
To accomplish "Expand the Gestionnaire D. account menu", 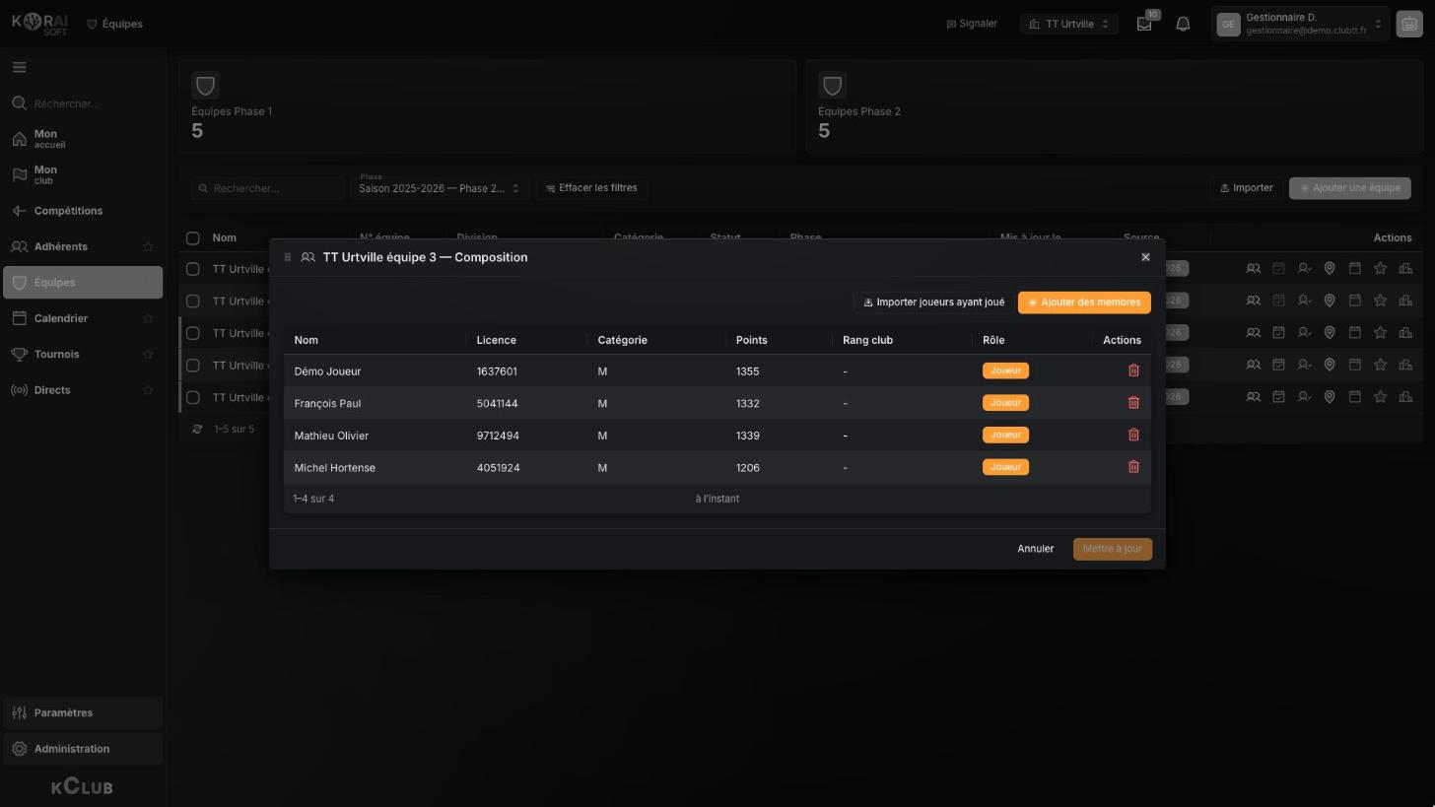I will [1300, 24].
